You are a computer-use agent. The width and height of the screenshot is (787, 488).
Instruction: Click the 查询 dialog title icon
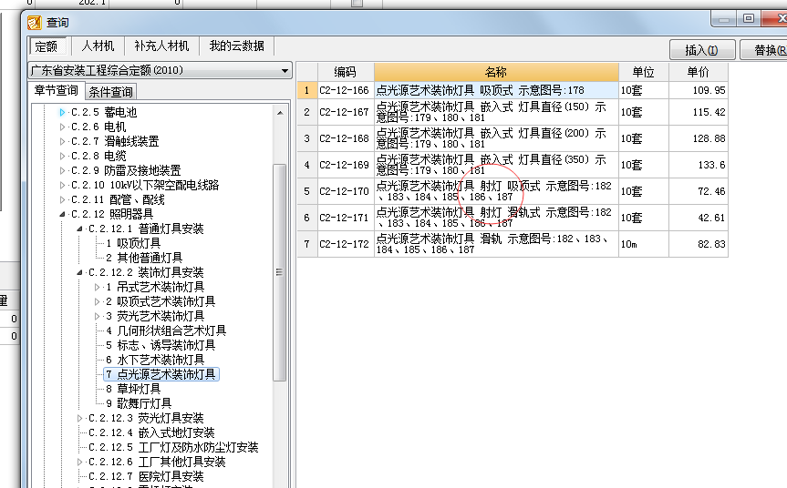pyautogui.click(x=34, y=23)
